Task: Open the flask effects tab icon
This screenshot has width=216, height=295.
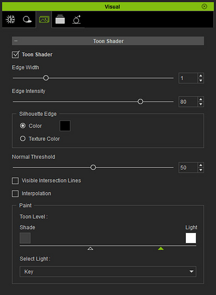Action: tap(77, 20)
